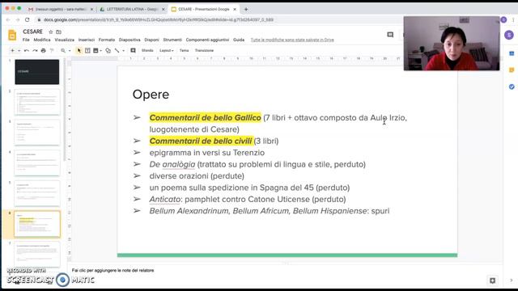
Task: Click the Sfondo button
Action: [147, 50]
